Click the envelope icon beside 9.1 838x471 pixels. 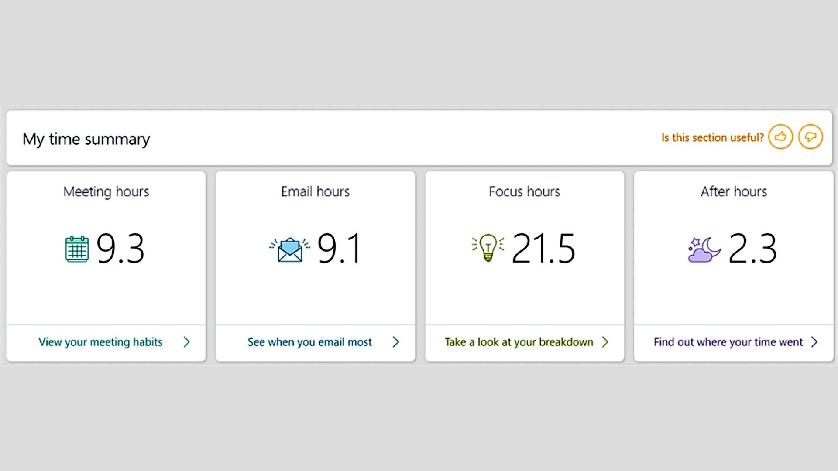[x=290, y=249]
